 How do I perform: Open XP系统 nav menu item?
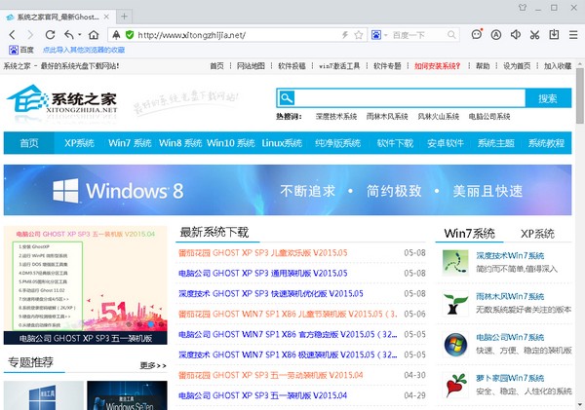(x=79, y=143)
